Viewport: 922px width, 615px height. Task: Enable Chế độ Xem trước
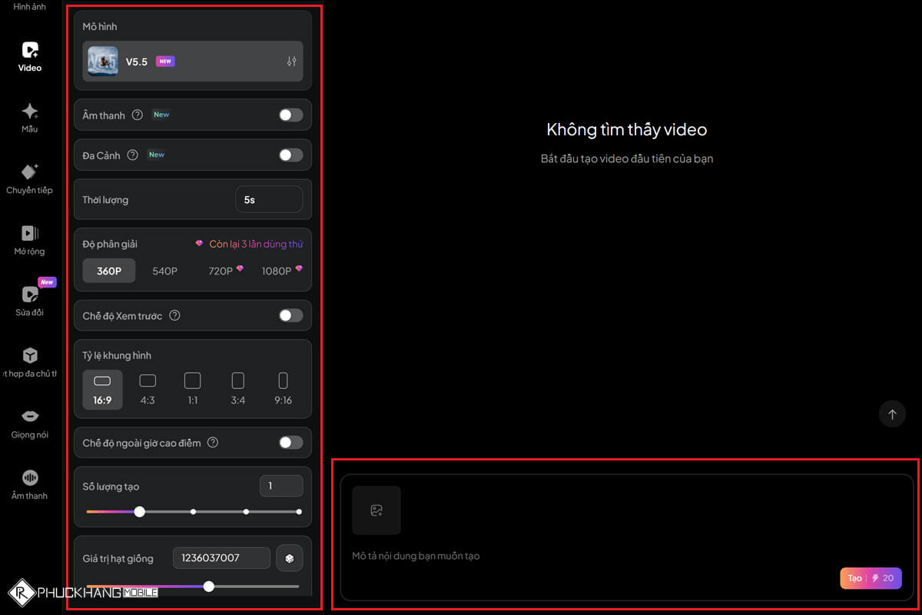pos(290,315)
